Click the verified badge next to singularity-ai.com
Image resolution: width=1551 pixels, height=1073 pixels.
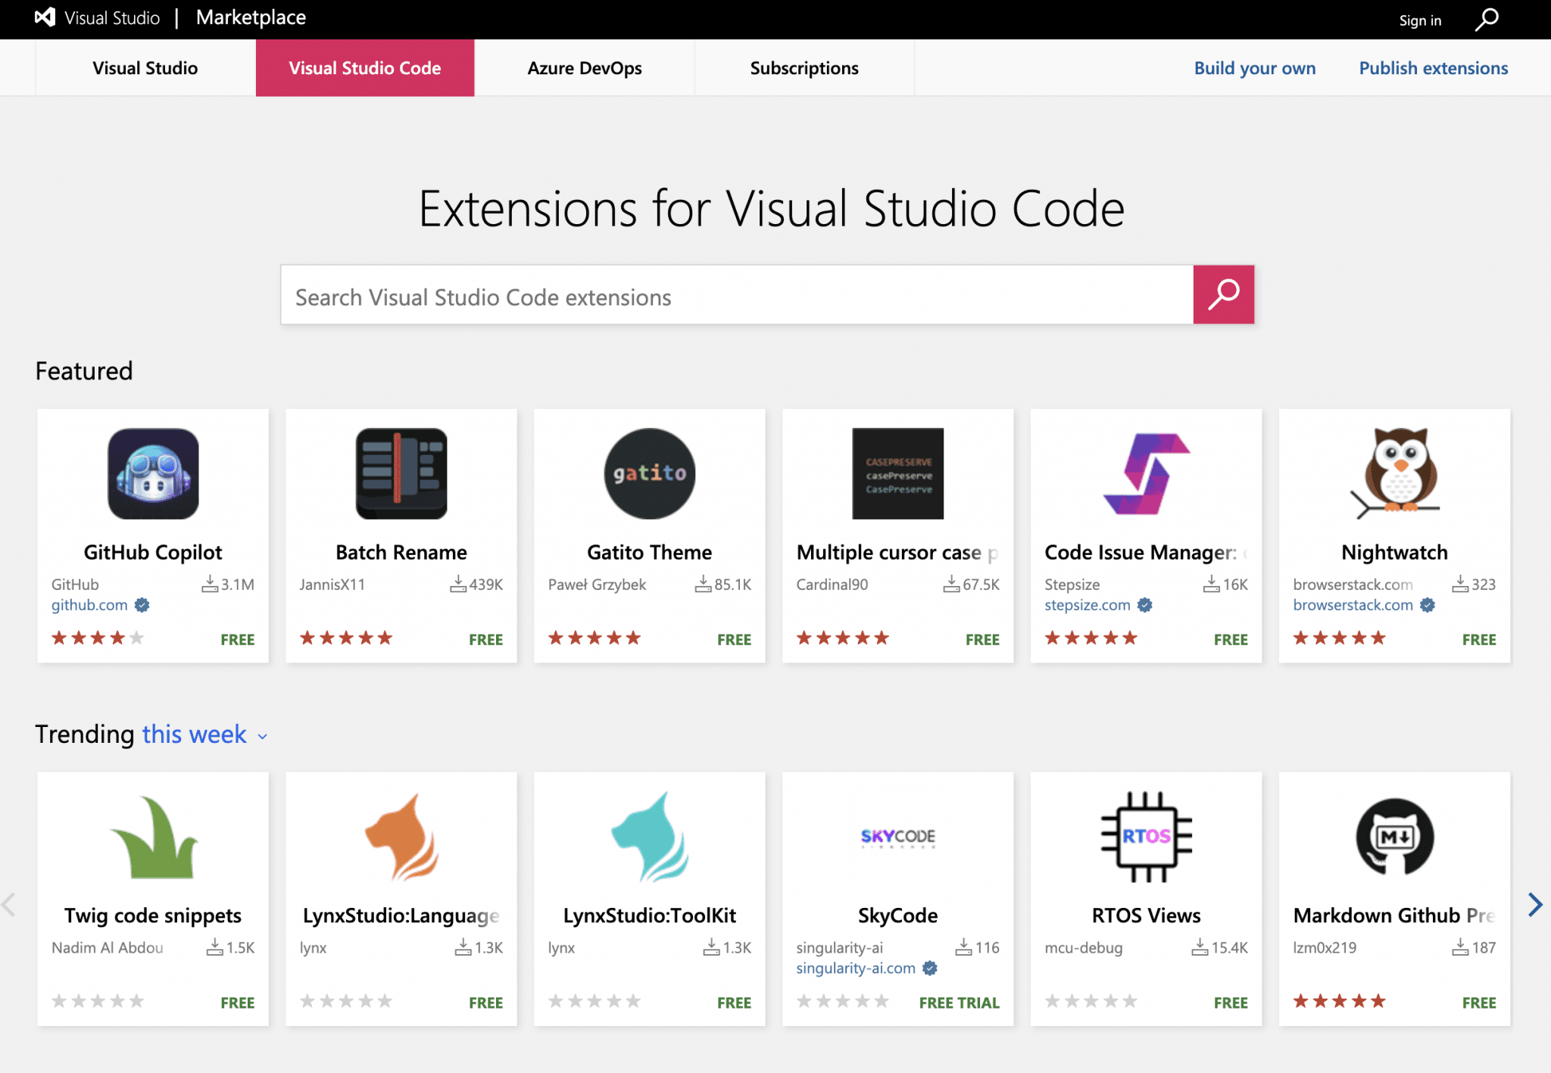pos(929,968)
